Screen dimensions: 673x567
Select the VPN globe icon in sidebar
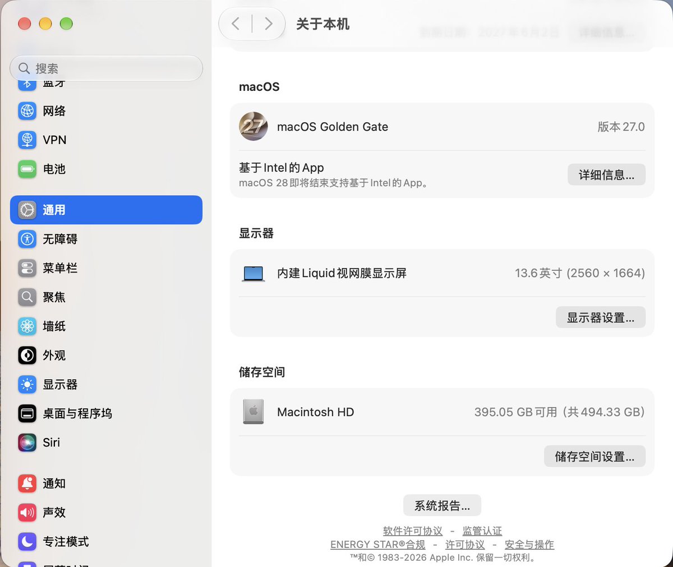pyautogui.click(x=27, y=140)
